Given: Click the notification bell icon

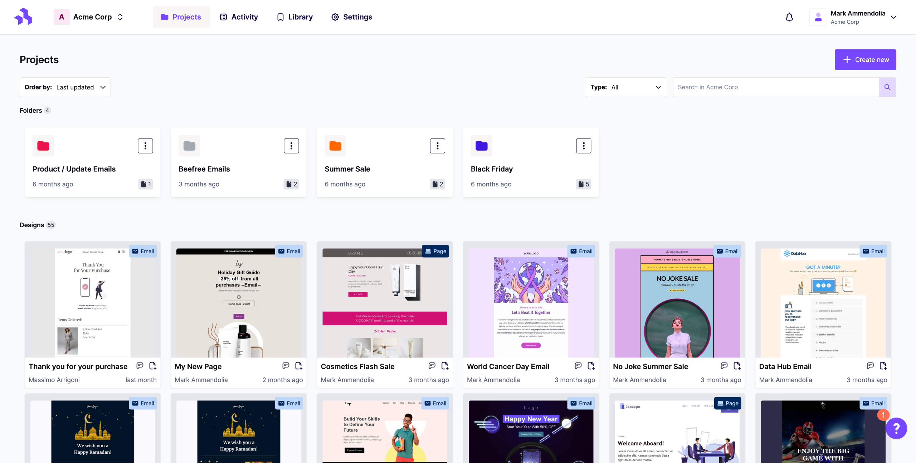Looking at the screenshot, I should (789, 17).
